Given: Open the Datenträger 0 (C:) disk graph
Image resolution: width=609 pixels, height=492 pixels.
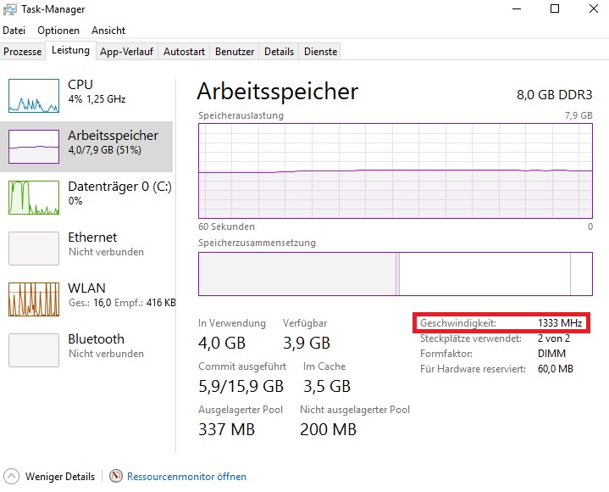Looking at the screenshot, I should coord(34,197).
